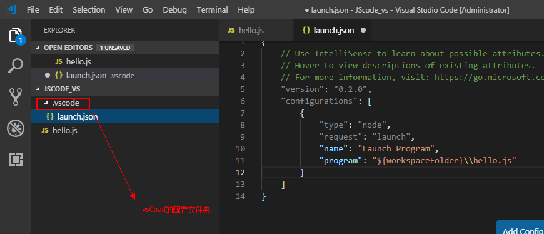Collapse the Open Editors section
Image resolution: width=544 pixels, height=234 pixels.
tap(38, 48)
